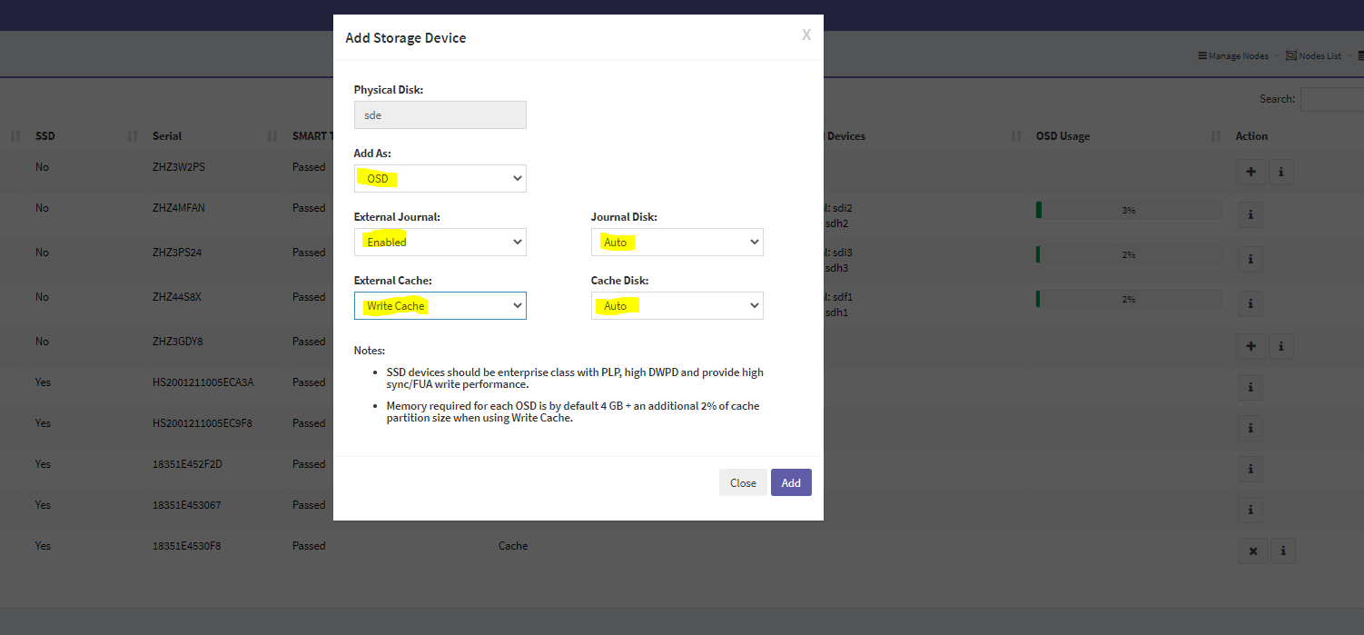Click the note about memory required per OSD
The width and height of the screenshot is (1364, 635).
pos(573,412)
